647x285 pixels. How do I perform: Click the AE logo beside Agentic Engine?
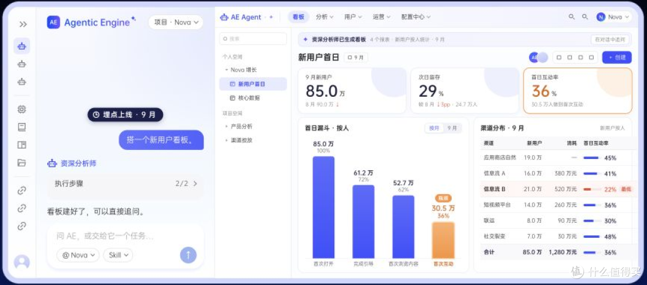click(54, 22)
